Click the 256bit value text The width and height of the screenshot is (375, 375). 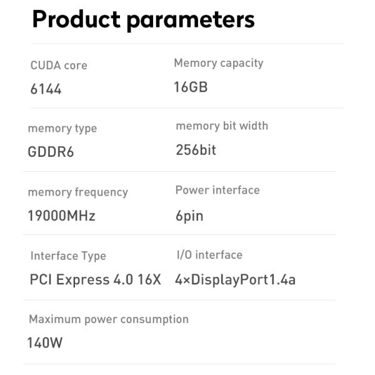tap(196, 150)
